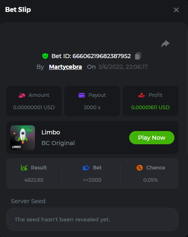Click the 4822.65 result value

34,180
